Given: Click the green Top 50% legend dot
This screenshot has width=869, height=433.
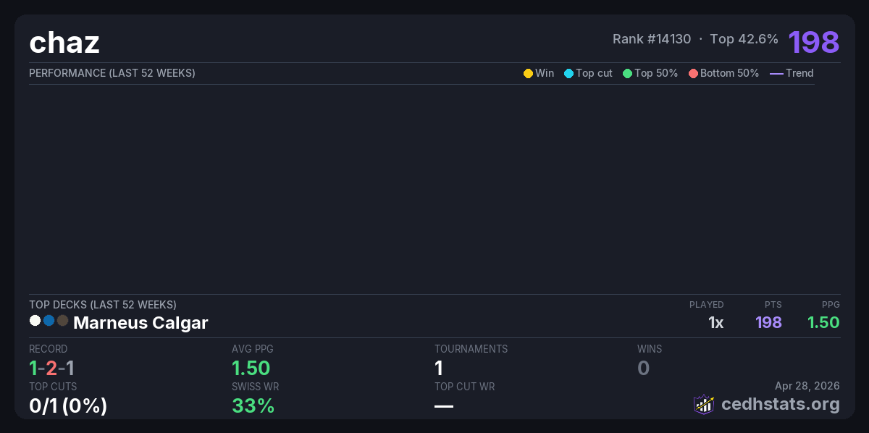Looking at the screenshot, I should (627, 73).
